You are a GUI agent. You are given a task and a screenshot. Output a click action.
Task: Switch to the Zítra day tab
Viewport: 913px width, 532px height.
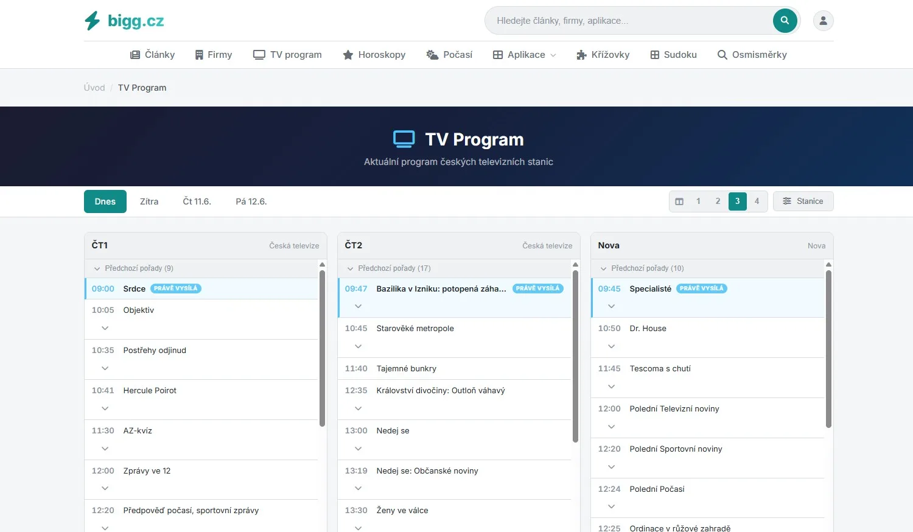click(x=149, y=201)
